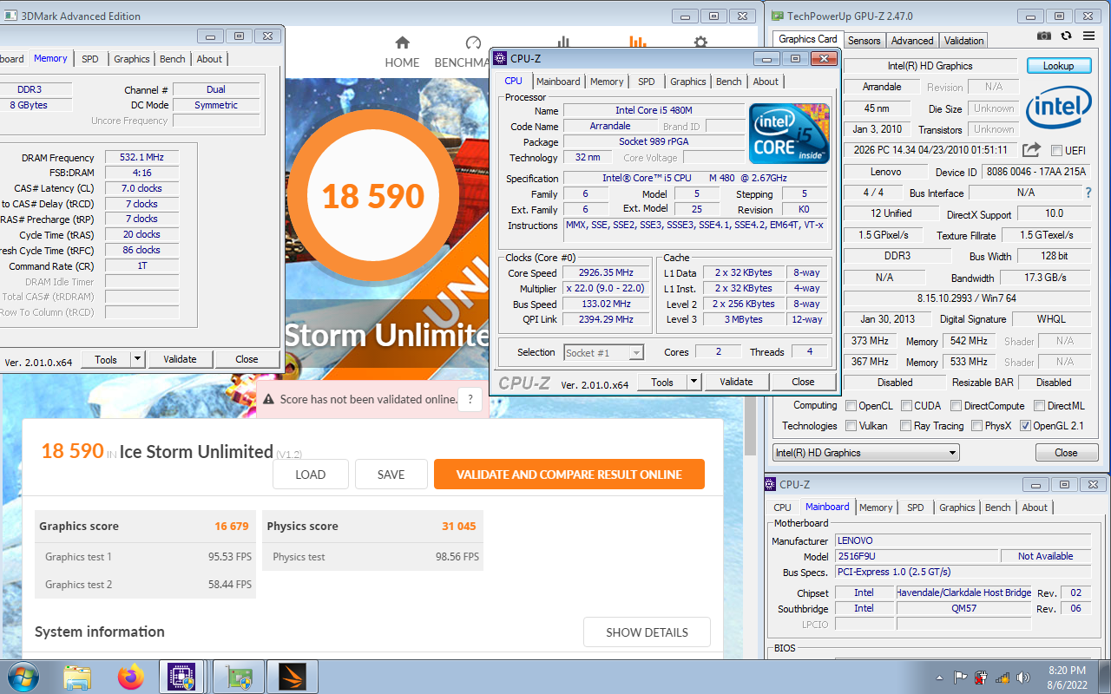Switch to the Memory tab in front CPU-Z window
1111x694 pixels.
607,82
